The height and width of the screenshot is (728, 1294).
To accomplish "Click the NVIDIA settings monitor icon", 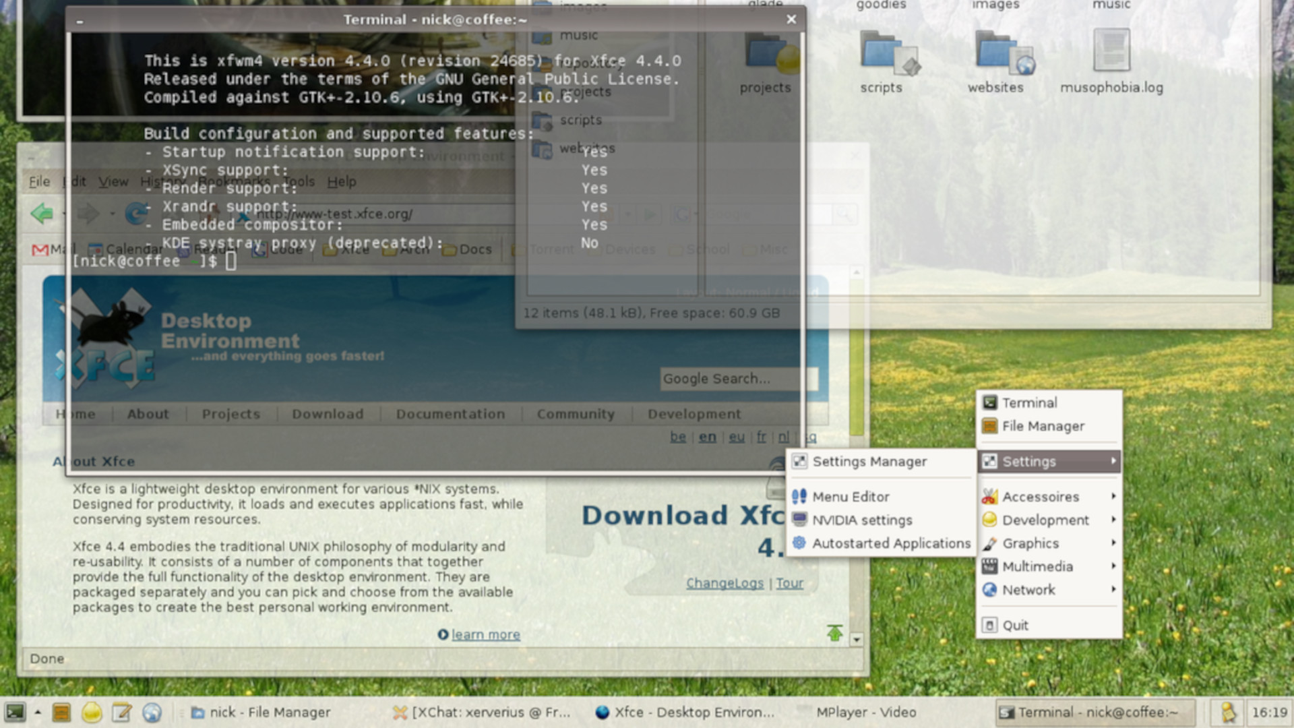I will (x=799, y=520).
